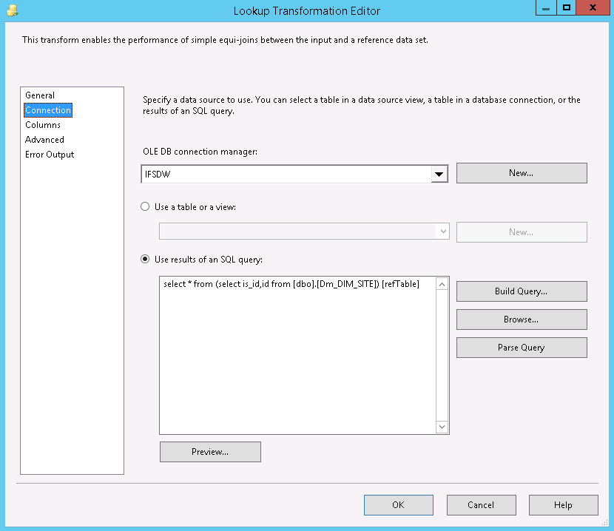Click the Parse Query button
The height and width of the screenshot is (531, 614).
pyautogui.click(x=521, y=348)
